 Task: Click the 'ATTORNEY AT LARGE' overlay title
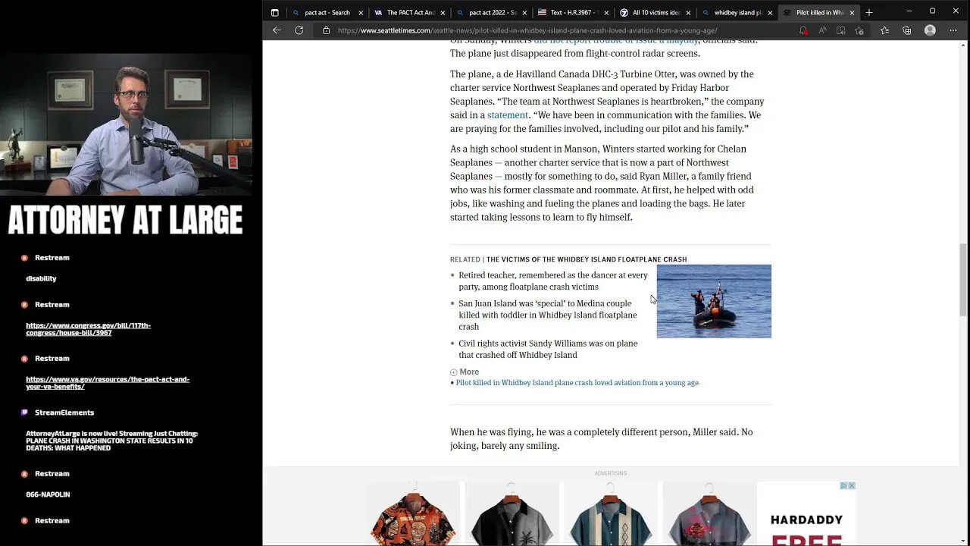click(x=126, y=221)
